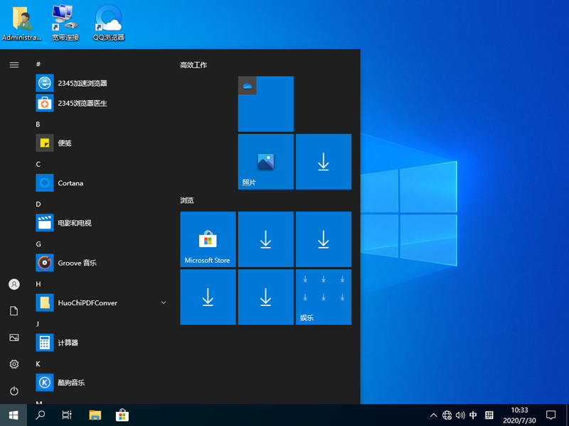Open Settings via Start sidebar gear
The image size is (569, 426).
point(14,364)
